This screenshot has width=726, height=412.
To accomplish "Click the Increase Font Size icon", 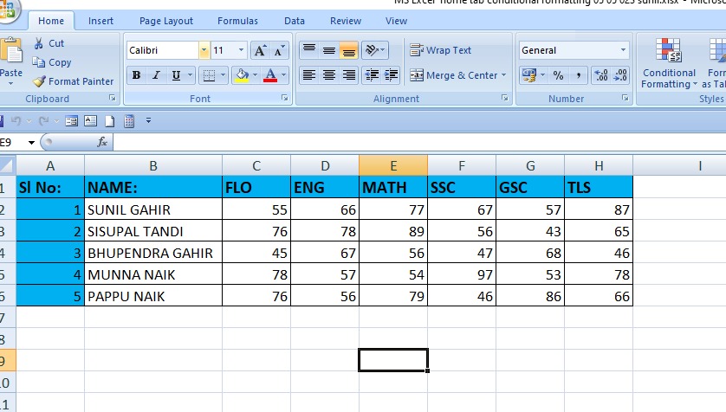I will pyautogui.click(x=260, y=51).
